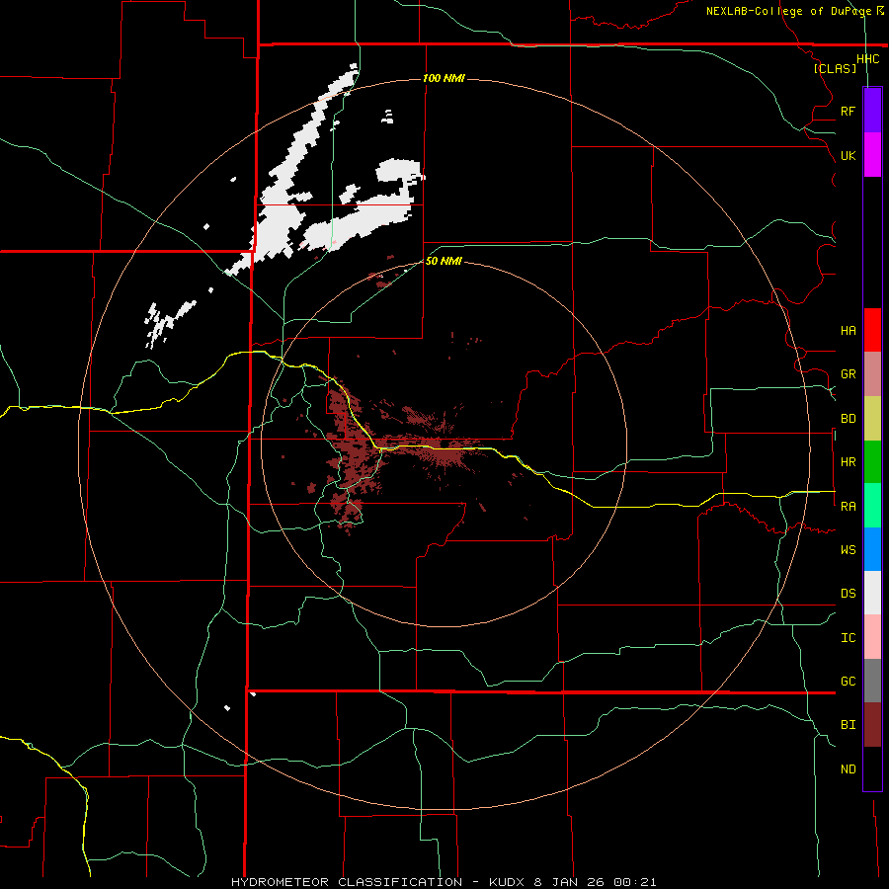Click the "100 NMI" range ring label
This screenshot has width=889, height=889.
[444, 78]
